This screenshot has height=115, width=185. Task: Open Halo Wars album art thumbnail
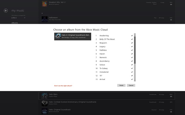[45, 96]
